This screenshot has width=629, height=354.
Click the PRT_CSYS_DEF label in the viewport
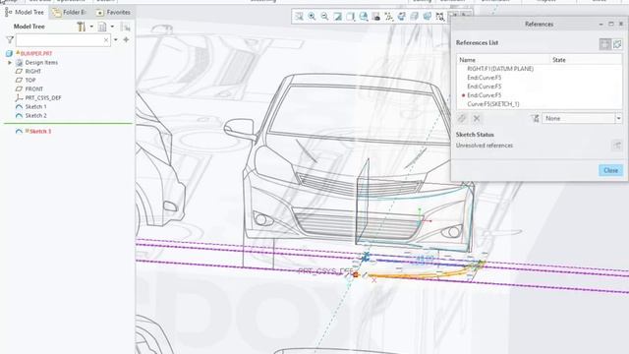click(x=325, y=271)
